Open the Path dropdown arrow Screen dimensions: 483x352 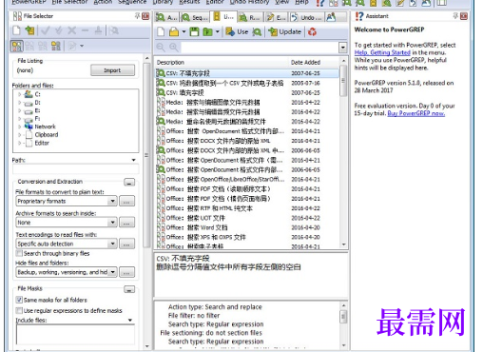pyautogui.click(x=133, y=160)
